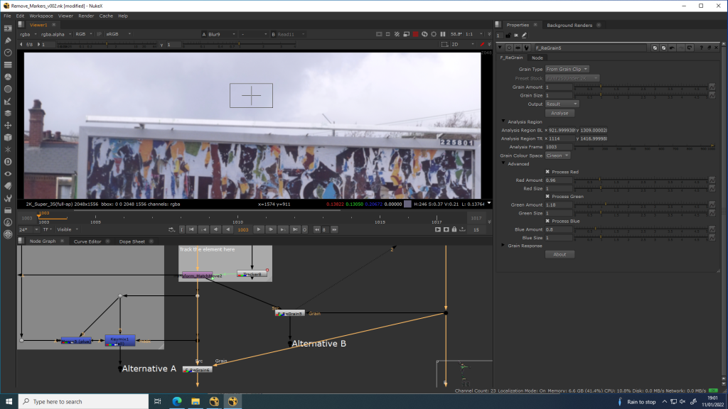Open the File menu
728x409 pixels.
click(x=7, y=16)
